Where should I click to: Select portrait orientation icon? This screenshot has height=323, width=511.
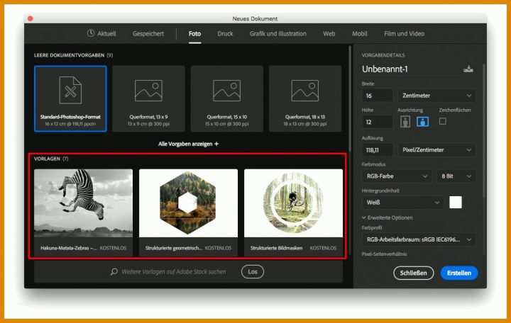[x=405, y=122]
